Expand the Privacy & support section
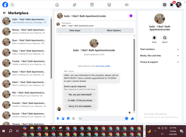Screen dimensions: 186x137 (160, 62)
